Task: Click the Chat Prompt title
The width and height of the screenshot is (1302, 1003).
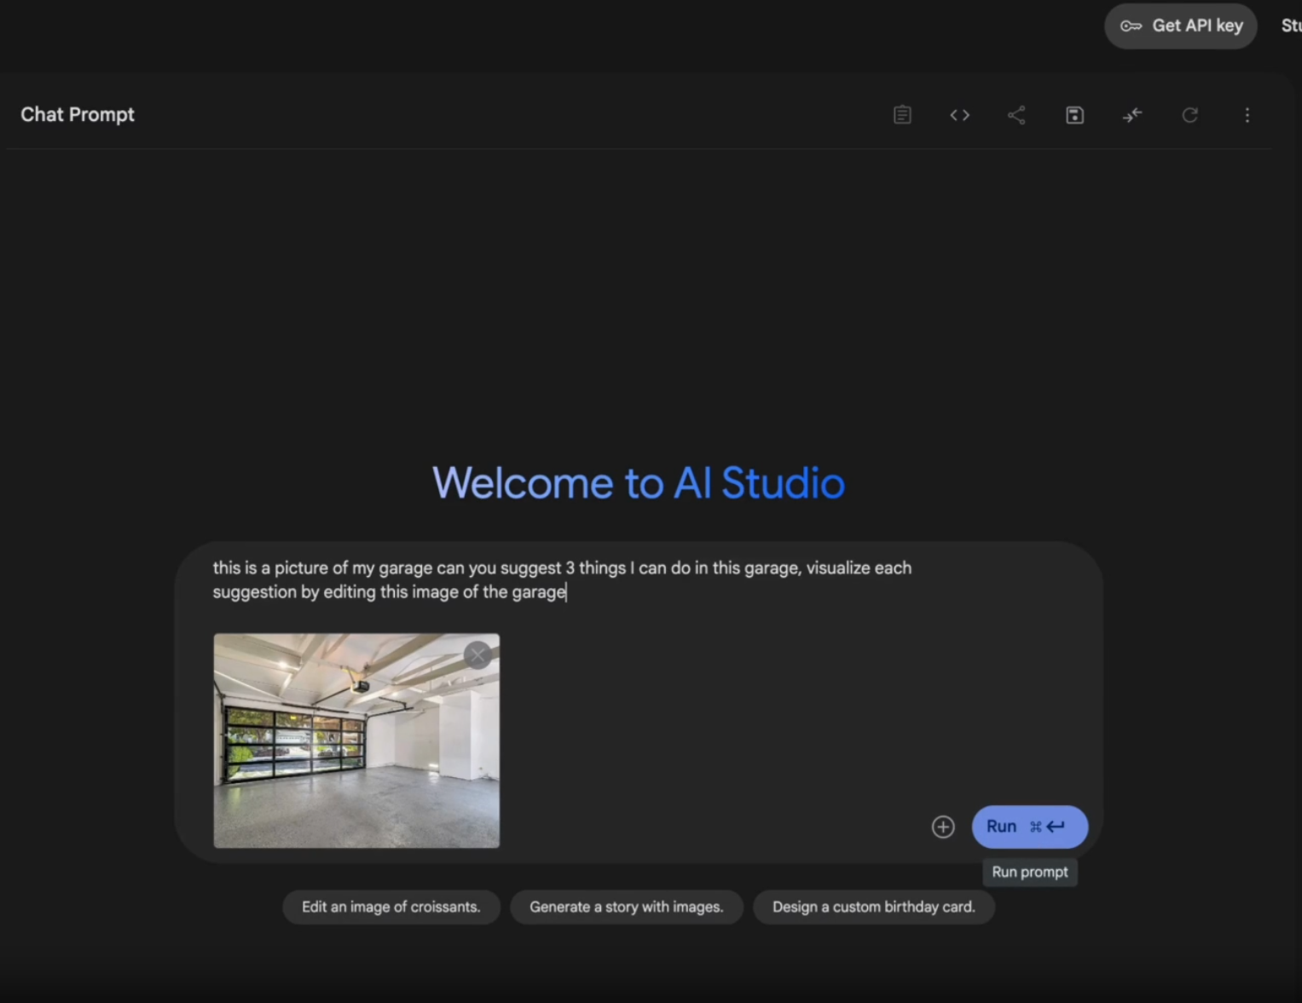Action: tap(78, 114)
